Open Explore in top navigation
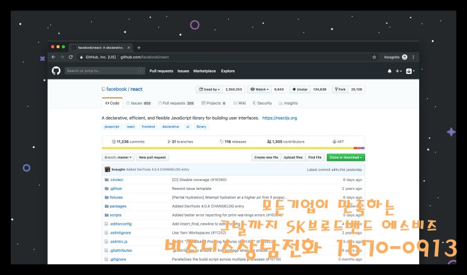The height and width of the screenshot is (275, 467). (228, 71)
